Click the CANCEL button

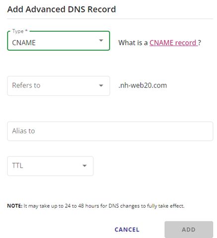click(127, 230)
